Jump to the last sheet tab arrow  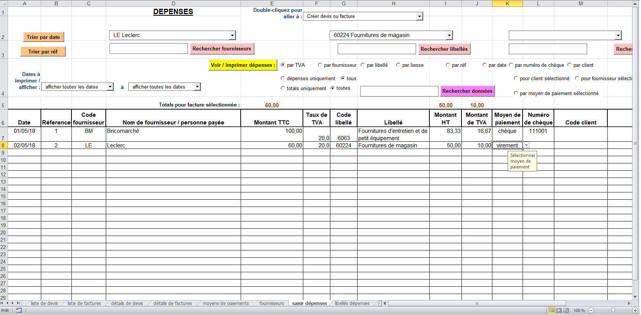[18, 303]
